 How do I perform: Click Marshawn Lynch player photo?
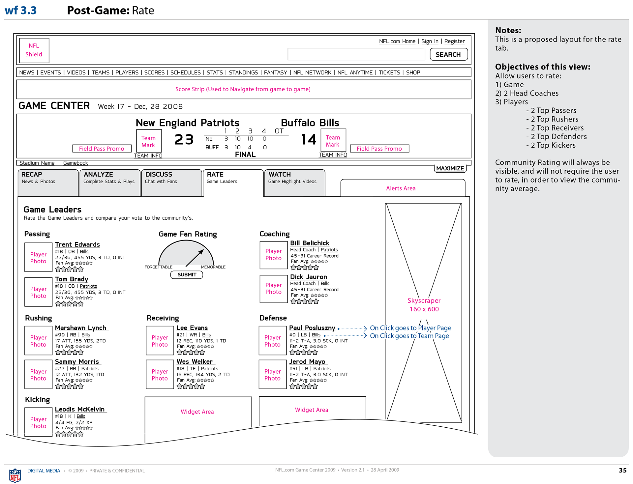38,340
